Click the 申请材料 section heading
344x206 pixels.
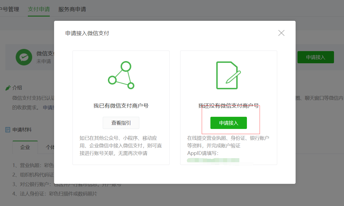click(22, 130)
